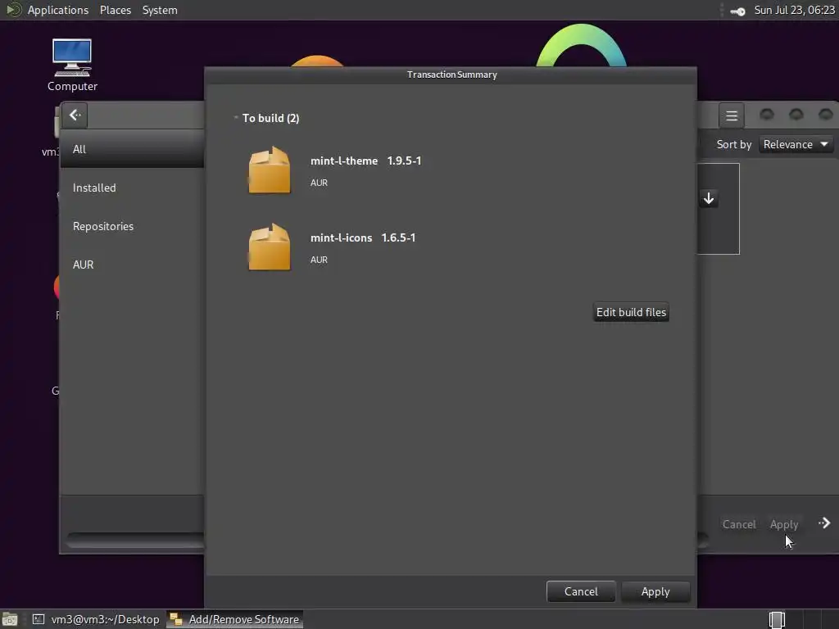Click the Transaction Summary title bar
839x629 pixels.
451,75
